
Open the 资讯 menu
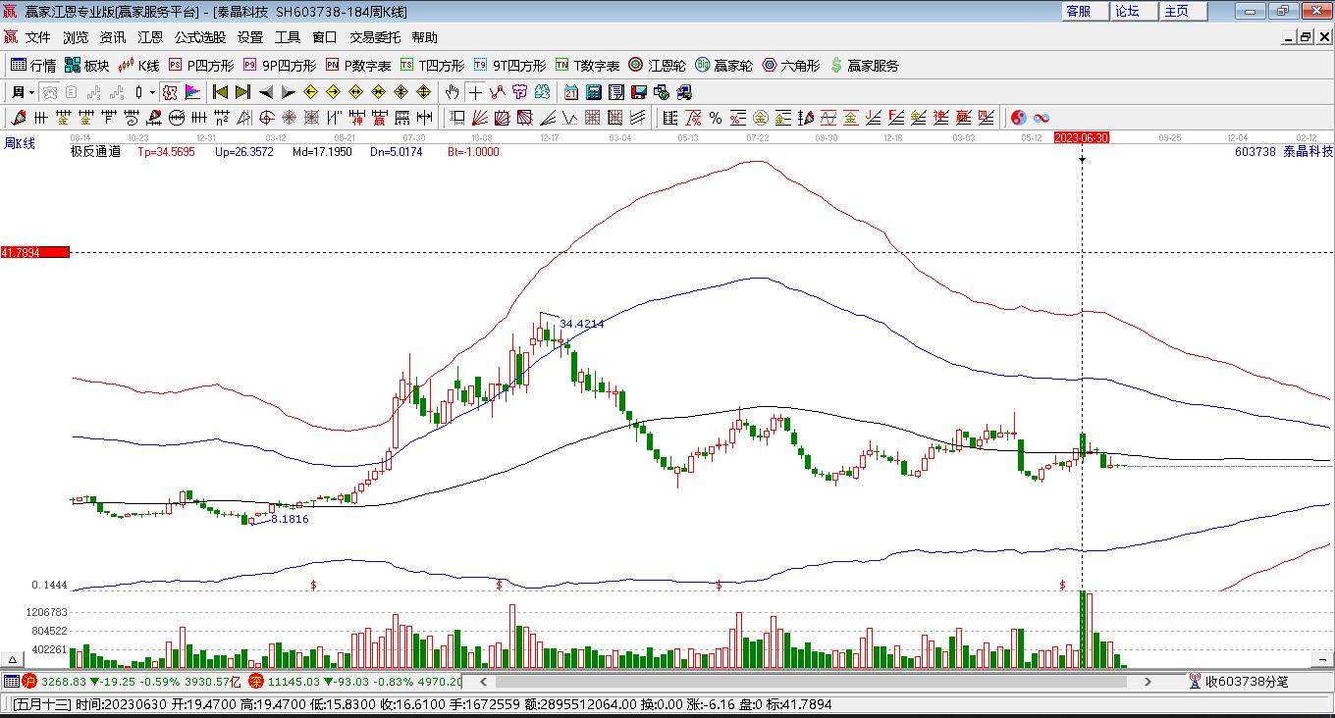pyautogui.click(x=113, y=37)
